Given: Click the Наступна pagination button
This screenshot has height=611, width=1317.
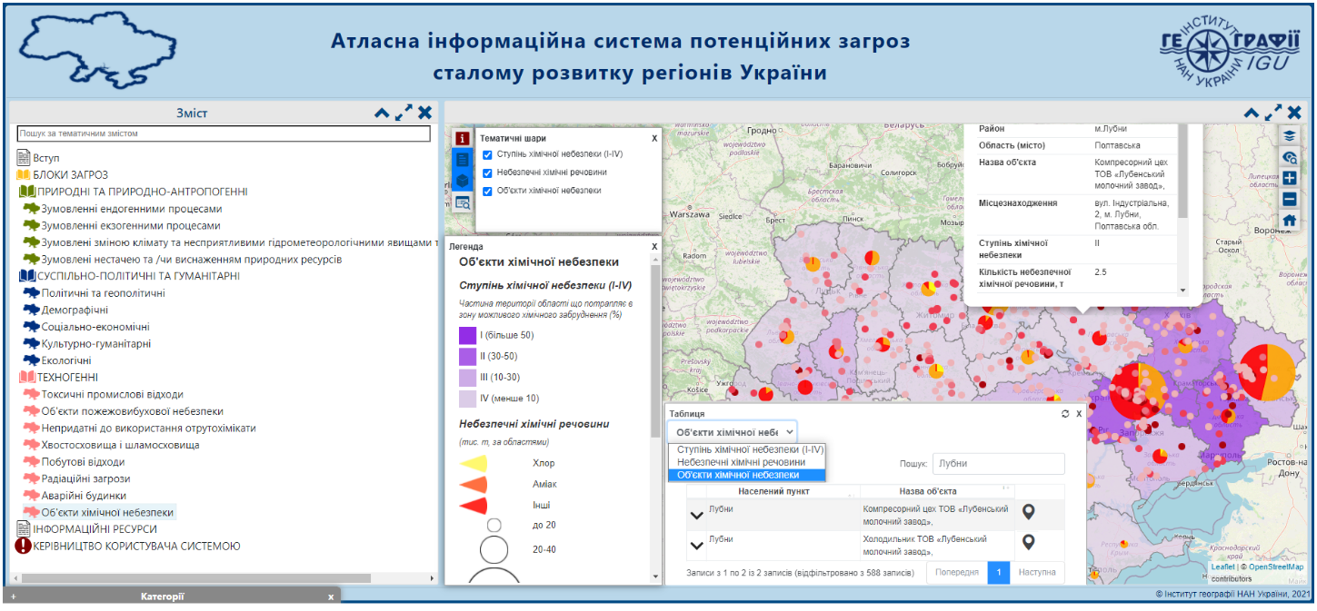Looking at the screenshot, I should 1036,573.
